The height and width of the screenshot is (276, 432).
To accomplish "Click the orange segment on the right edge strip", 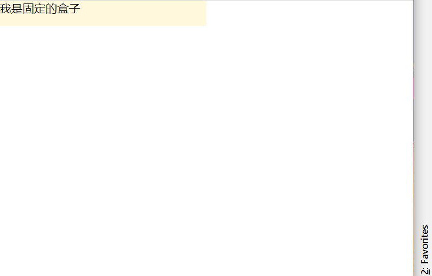I will pos(414,209).
